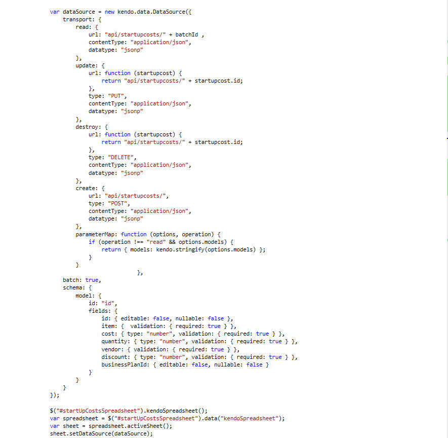Click the 'model: {' line
Viewport: 448px width, 438px height.
pyautogui.click(x=88, y=296)
